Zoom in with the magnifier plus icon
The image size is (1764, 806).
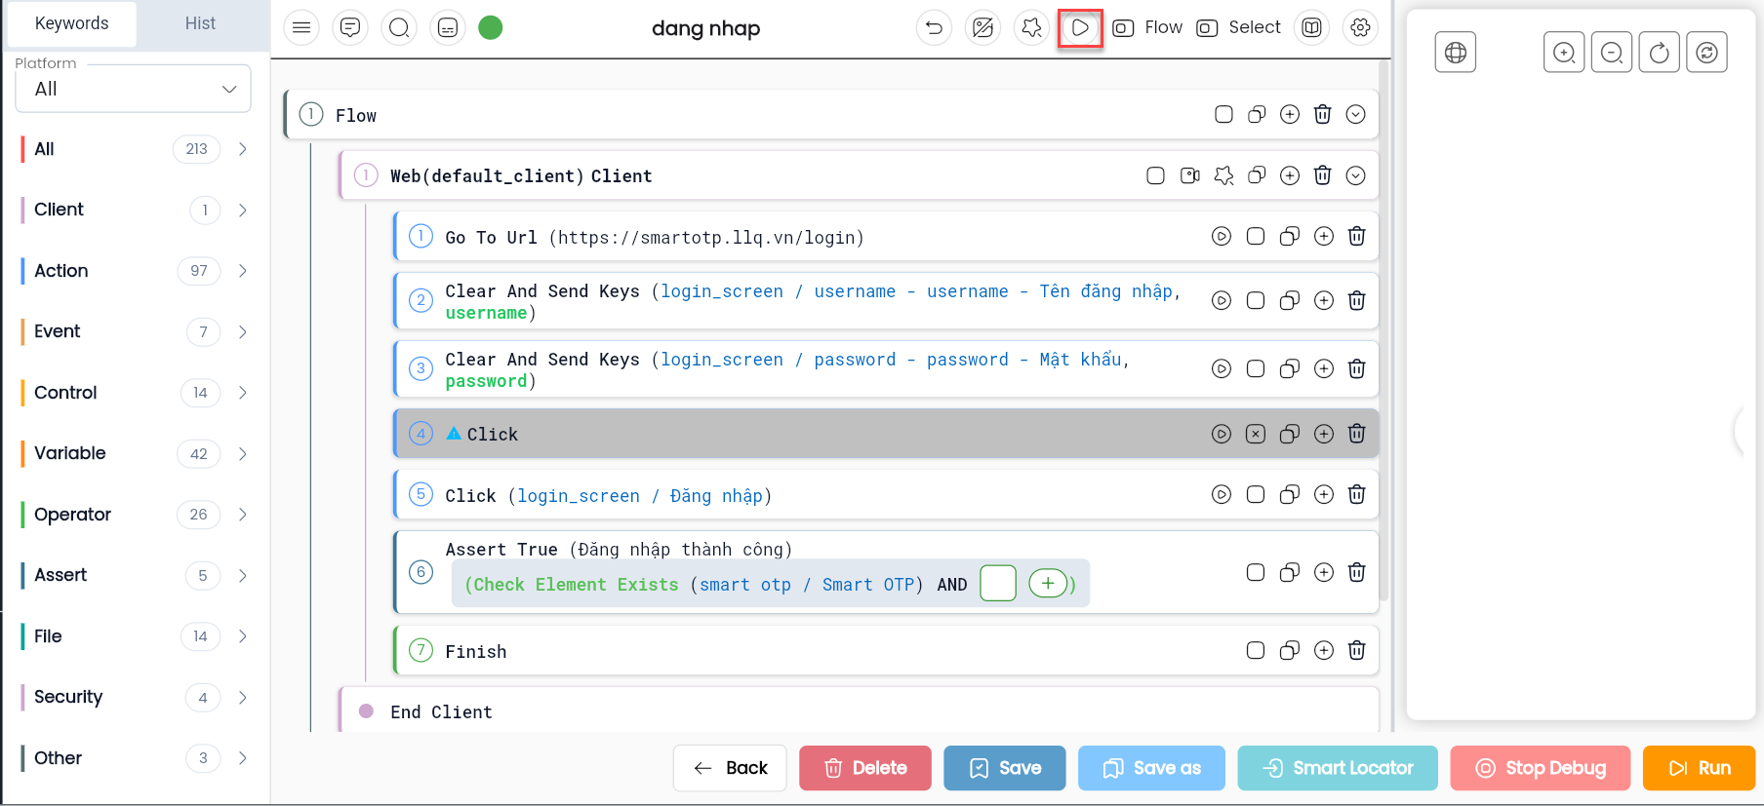(1564, 53)
